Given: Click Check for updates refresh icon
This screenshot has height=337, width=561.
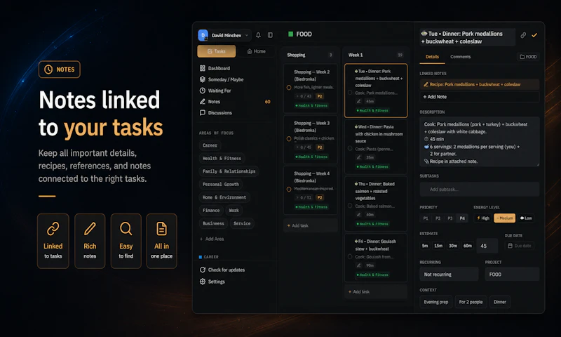Looking at the screenshot, I should click(203, 270).
